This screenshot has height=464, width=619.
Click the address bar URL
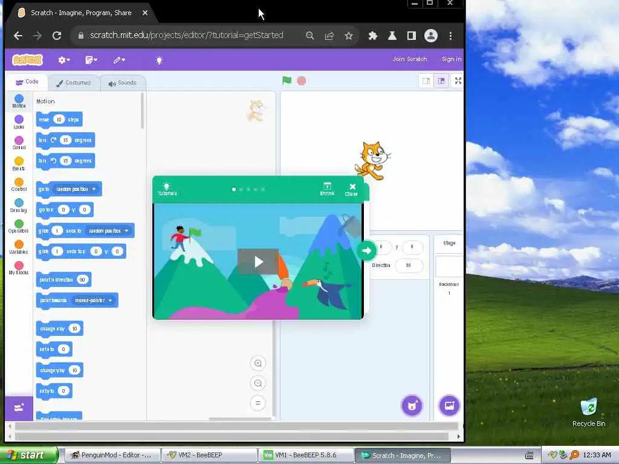click(186, 35)
